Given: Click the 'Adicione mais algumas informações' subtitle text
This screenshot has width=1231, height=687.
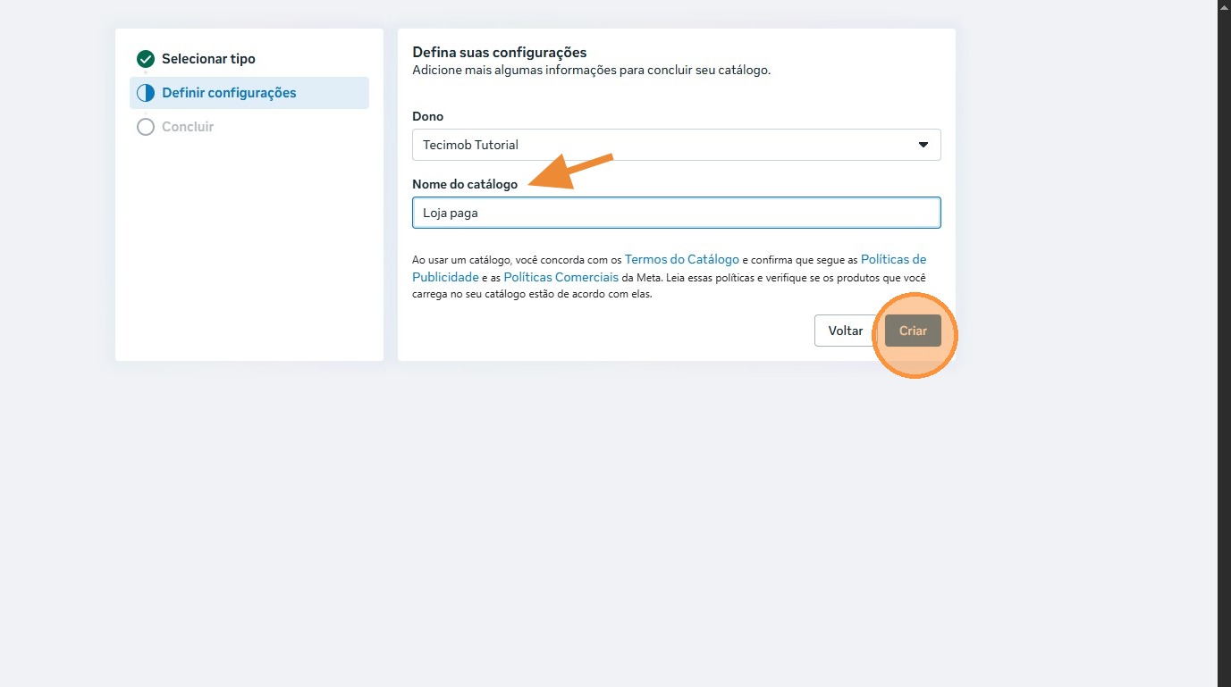Looking at the screenshot, I should point(591,70).
